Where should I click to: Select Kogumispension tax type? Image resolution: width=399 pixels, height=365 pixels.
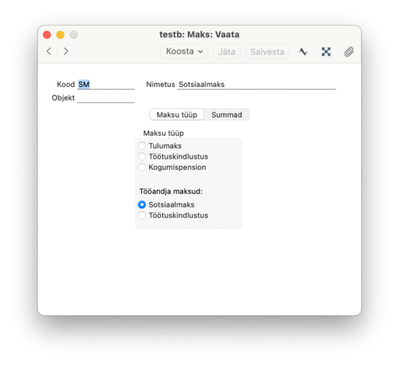pyautogui.click(x=142, y=167)
